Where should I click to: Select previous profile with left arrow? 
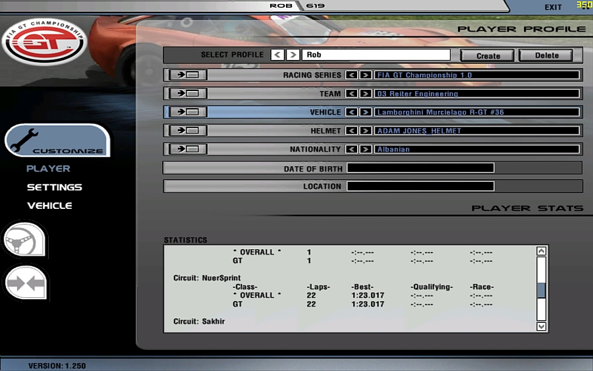pos(277,55)
